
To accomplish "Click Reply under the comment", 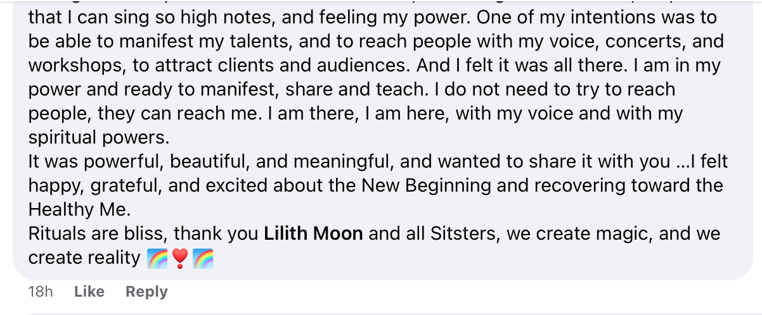I will (x=146, y=292).
